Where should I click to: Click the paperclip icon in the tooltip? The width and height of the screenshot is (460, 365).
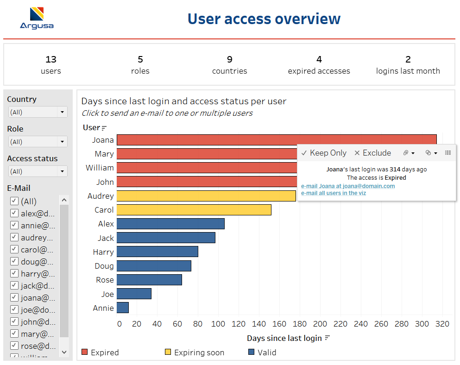pos(406,153)
